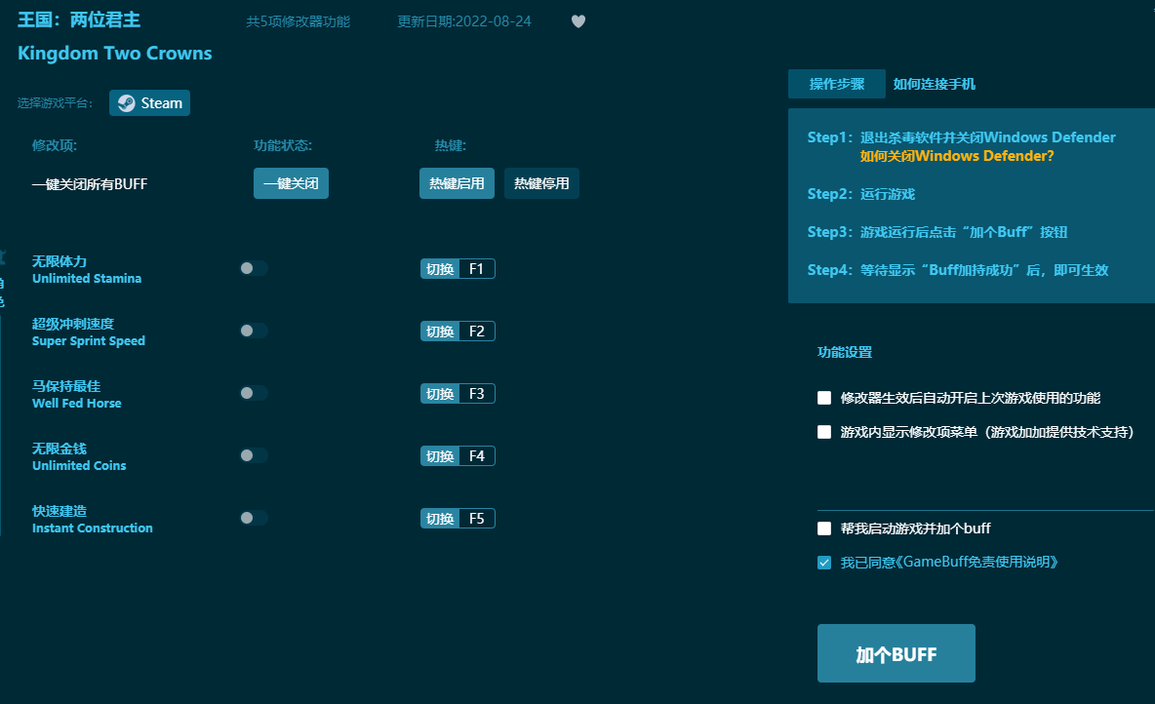The width and height of the screenshot is (1155, 704).
Task: Uncheck the GameBuff disclaimer agreement box
Action: coord(824,563)
